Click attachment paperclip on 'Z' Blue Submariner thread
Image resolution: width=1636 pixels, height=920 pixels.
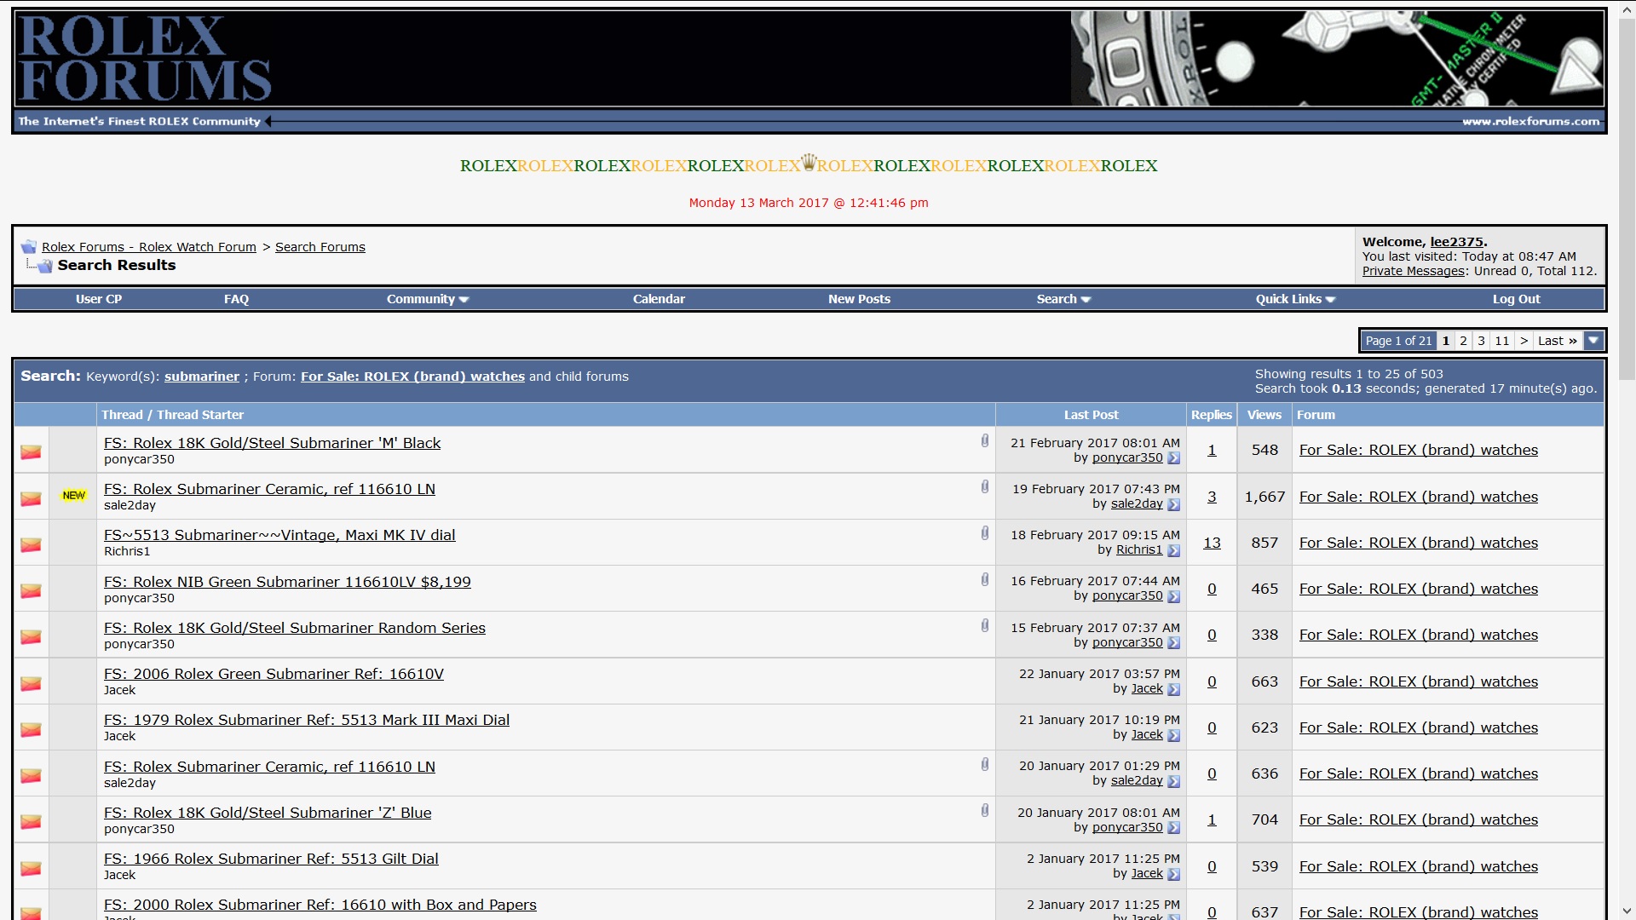click(x=984, y=810)
